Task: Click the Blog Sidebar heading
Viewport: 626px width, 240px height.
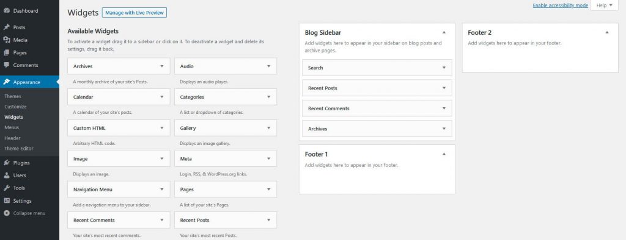Action: point(323,33)
